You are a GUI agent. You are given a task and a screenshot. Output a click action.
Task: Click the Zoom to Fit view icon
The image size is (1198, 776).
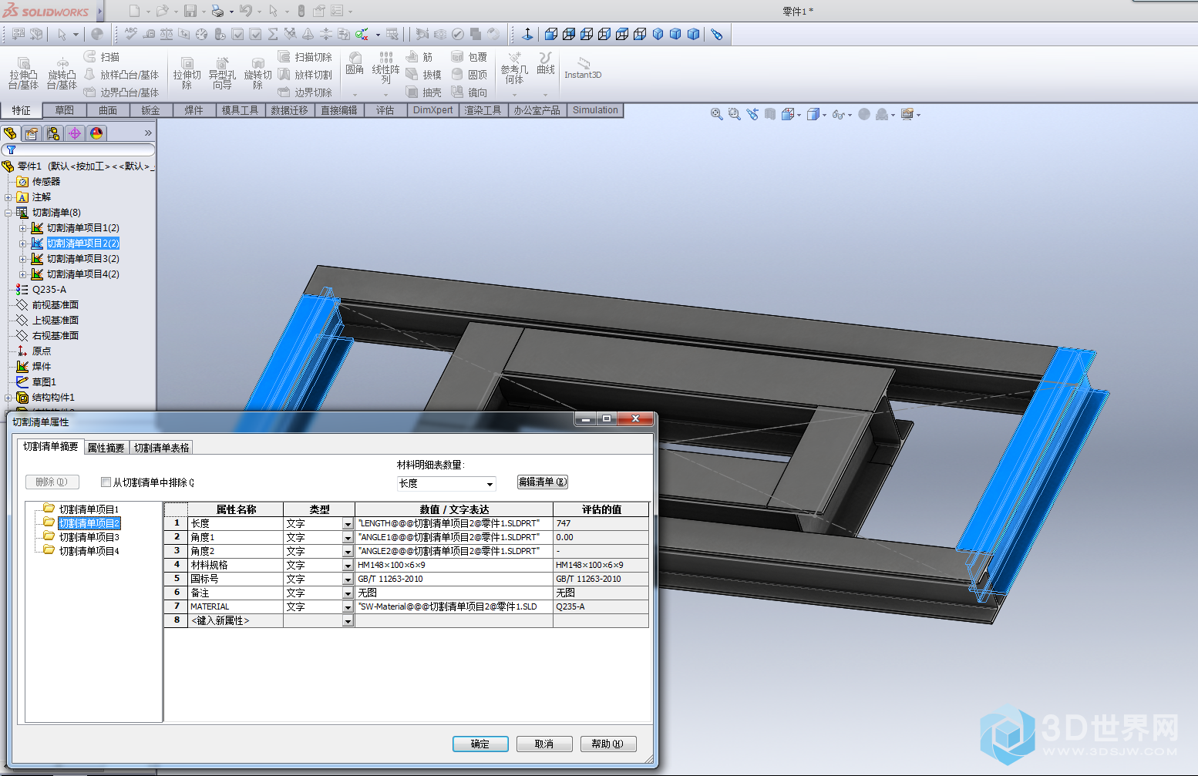click(716, 114)
